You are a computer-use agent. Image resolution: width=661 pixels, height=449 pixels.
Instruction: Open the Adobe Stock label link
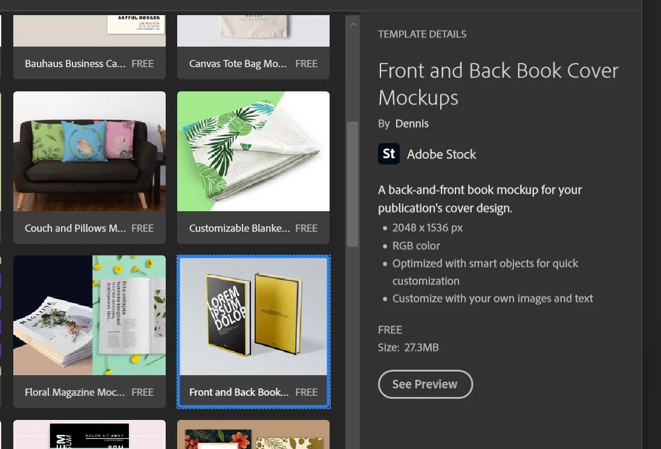pos(441,154)
